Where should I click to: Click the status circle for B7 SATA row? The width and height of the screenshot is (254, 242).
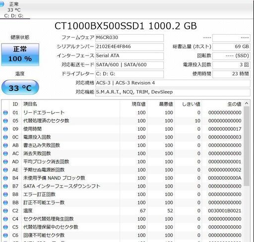5,186
